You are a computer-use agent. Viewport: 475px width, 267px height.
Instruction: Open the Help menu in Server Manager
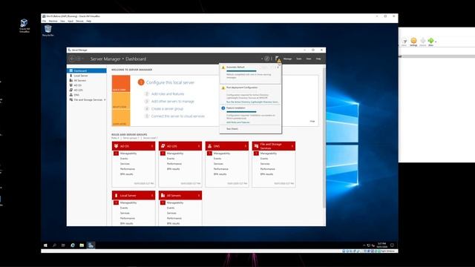point(318,59)
